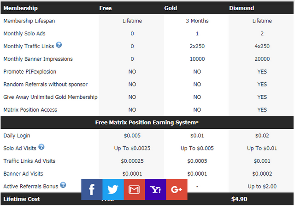Click Matrix Position Access row label

click(x=30, y=110)
